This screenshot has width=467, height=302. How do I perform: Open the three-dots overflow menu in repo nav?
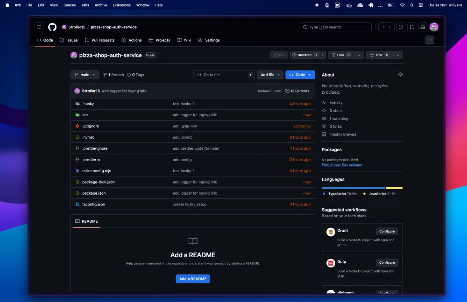[x=430, y=40]
